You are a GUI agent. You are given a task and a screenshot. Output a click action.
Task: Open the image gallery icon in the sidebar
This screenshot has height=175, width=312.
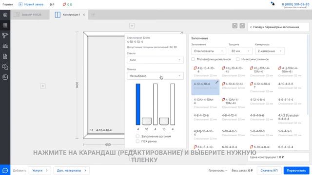[x=5, y=77]
